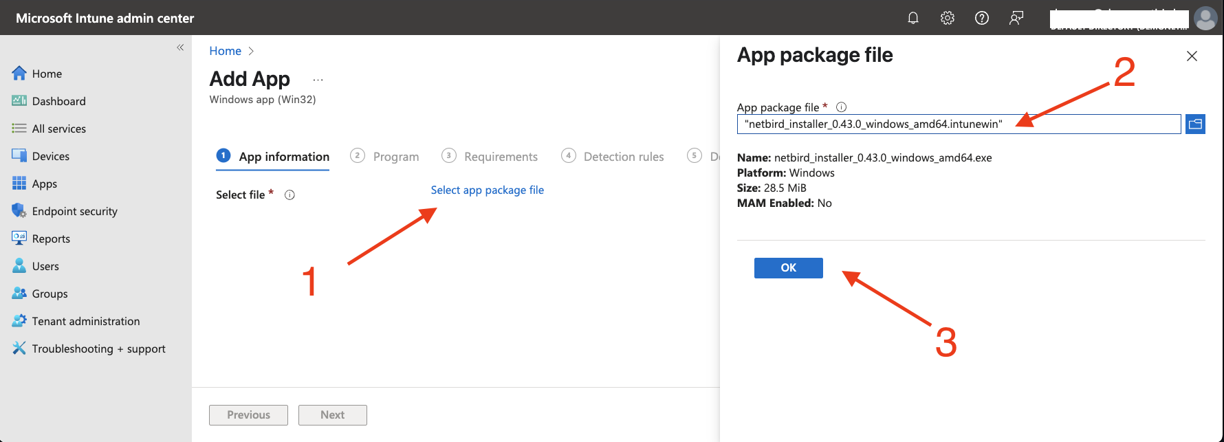Collapse the left navigation sidebar
Viewport: 1224px width, 442px height.
tap(180, 47)
